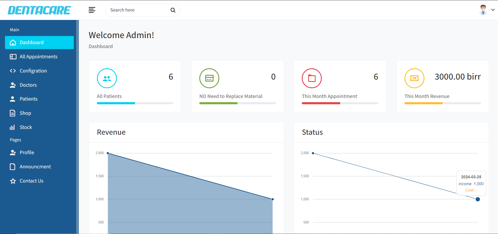The image size is (498, 234).
Task: Click the DENTACARE logo
Action: [39, 10]
